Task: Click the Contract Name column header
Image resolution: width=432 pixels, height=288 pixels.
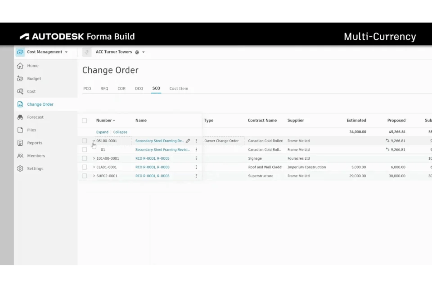Action: point(262,120)
